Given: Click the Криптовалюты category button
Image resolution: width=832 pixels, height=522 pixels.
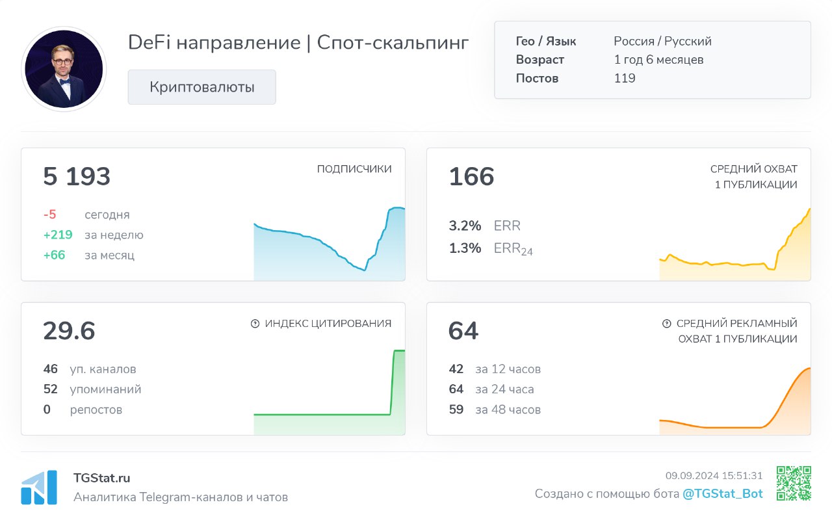Looking at the screenshot, I should pos(201,87).
